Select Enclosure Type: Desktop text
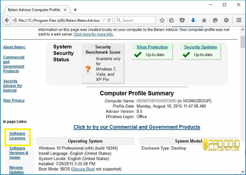The width and height of the screenshot is (246, 175). click(164, 148)
